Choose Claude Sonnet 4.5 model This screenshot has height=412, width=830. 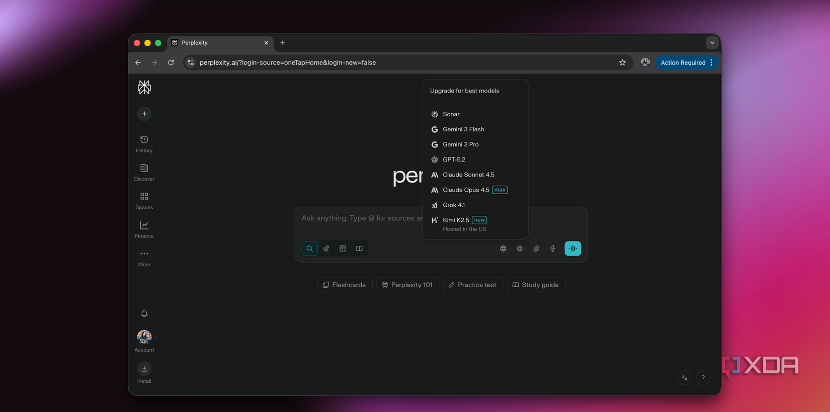[475, 175]
